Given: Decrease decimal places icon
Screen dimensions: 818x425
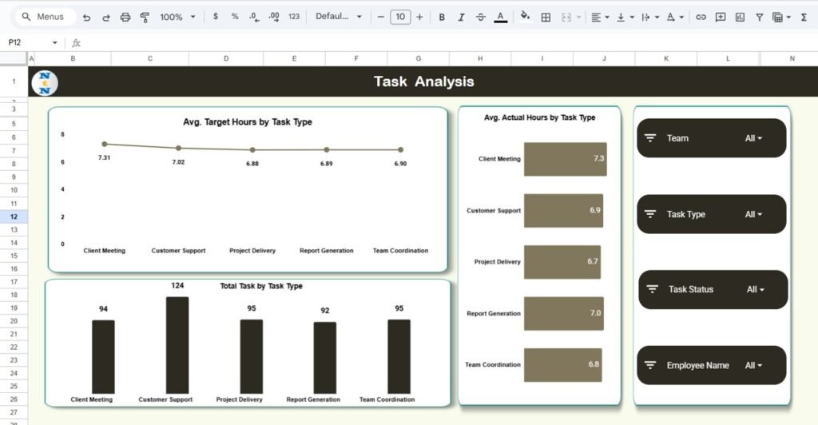Looking at the screenshot, I should coord(253,17).
